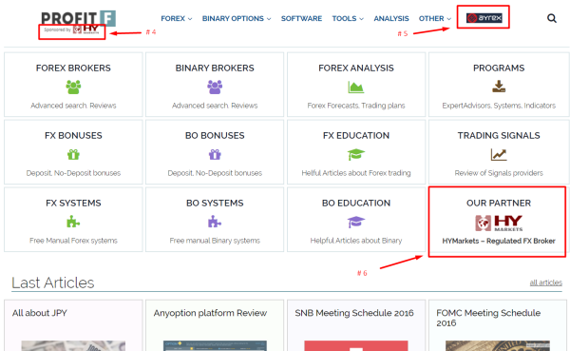Click the magnifier search icon
570x351 pixels.
(x=551, y=18)
